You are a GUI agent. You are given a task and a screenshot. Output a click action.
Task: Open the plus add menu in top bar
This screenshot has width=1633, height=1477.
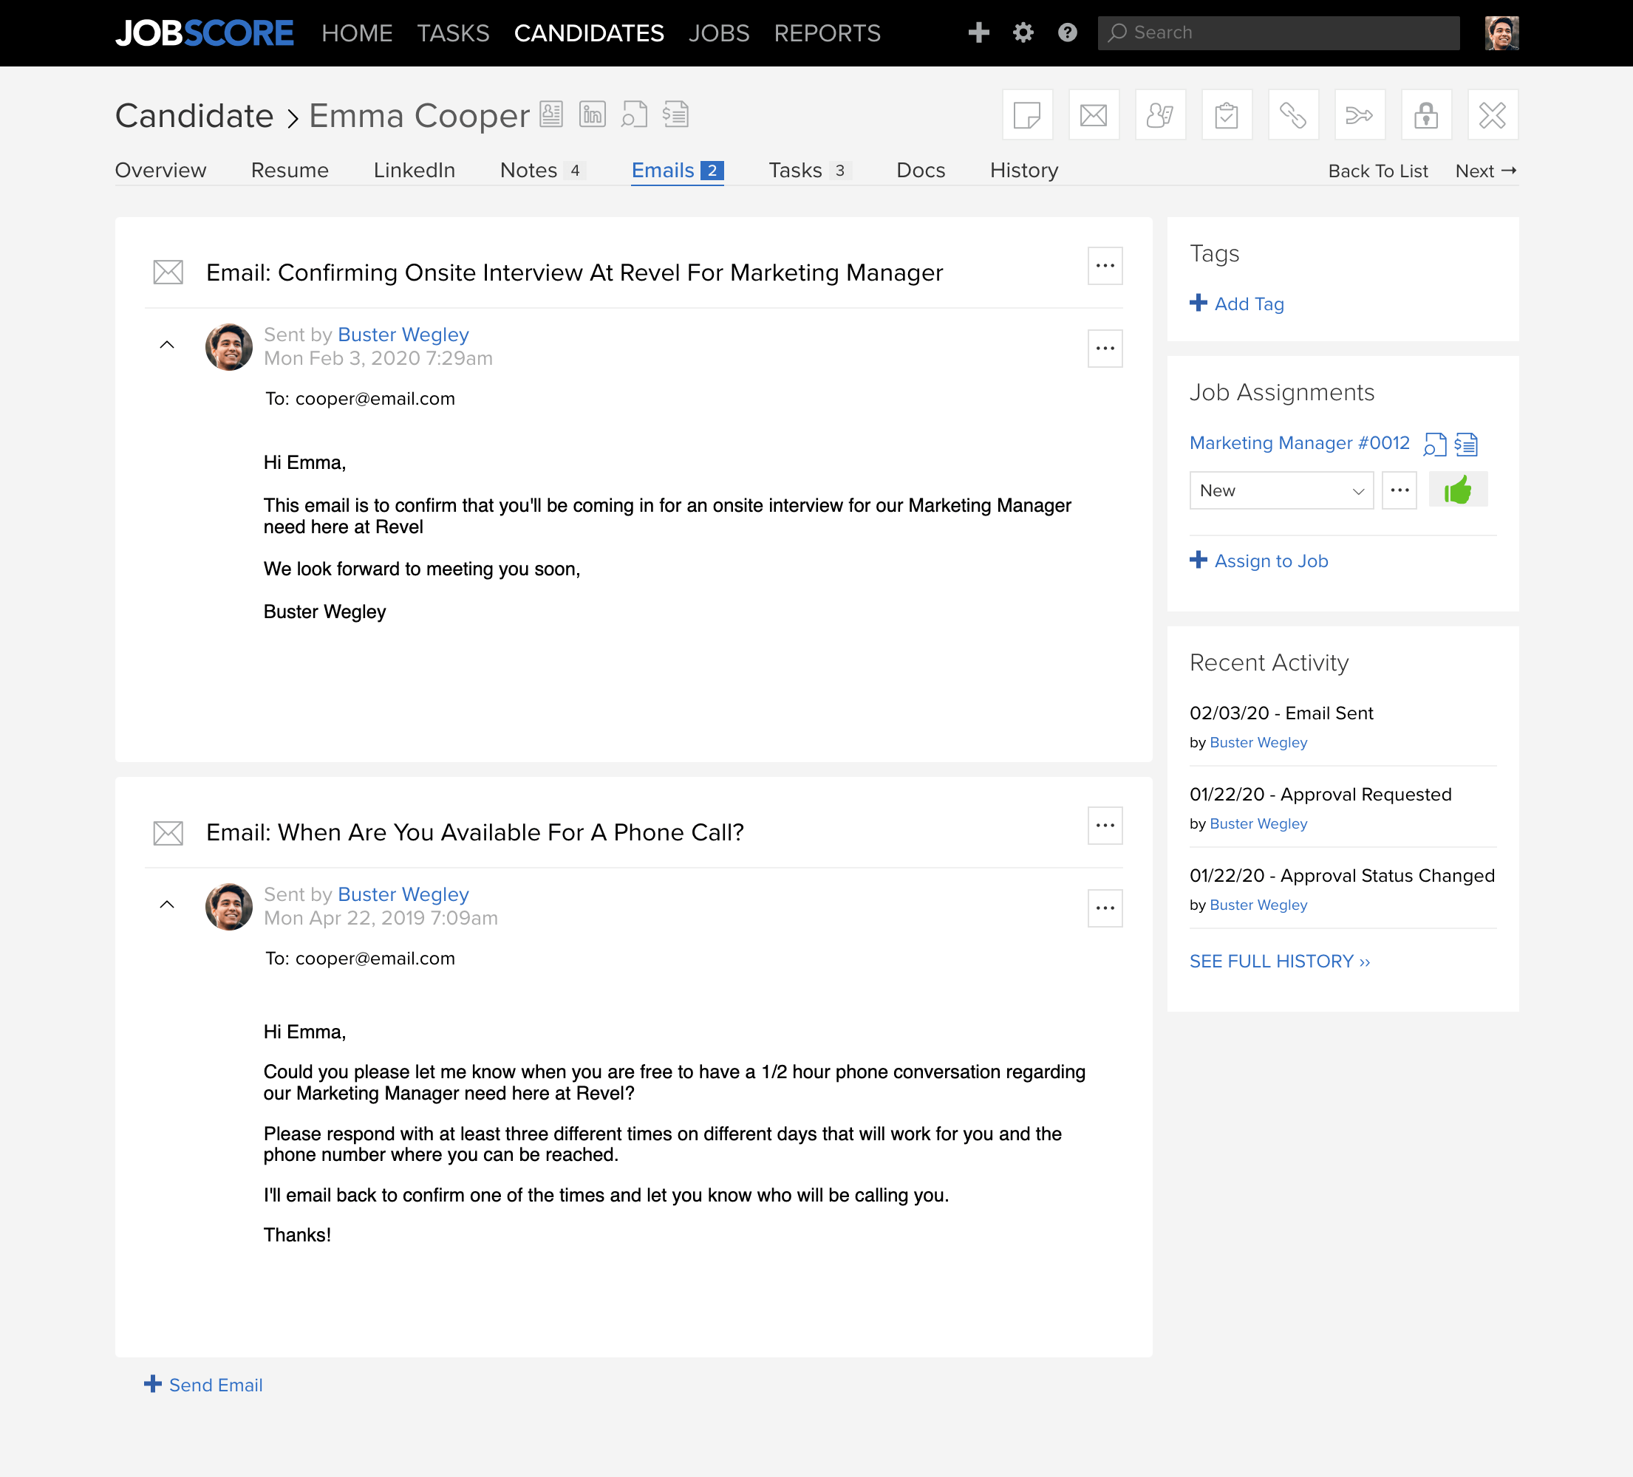pos(978,32)
